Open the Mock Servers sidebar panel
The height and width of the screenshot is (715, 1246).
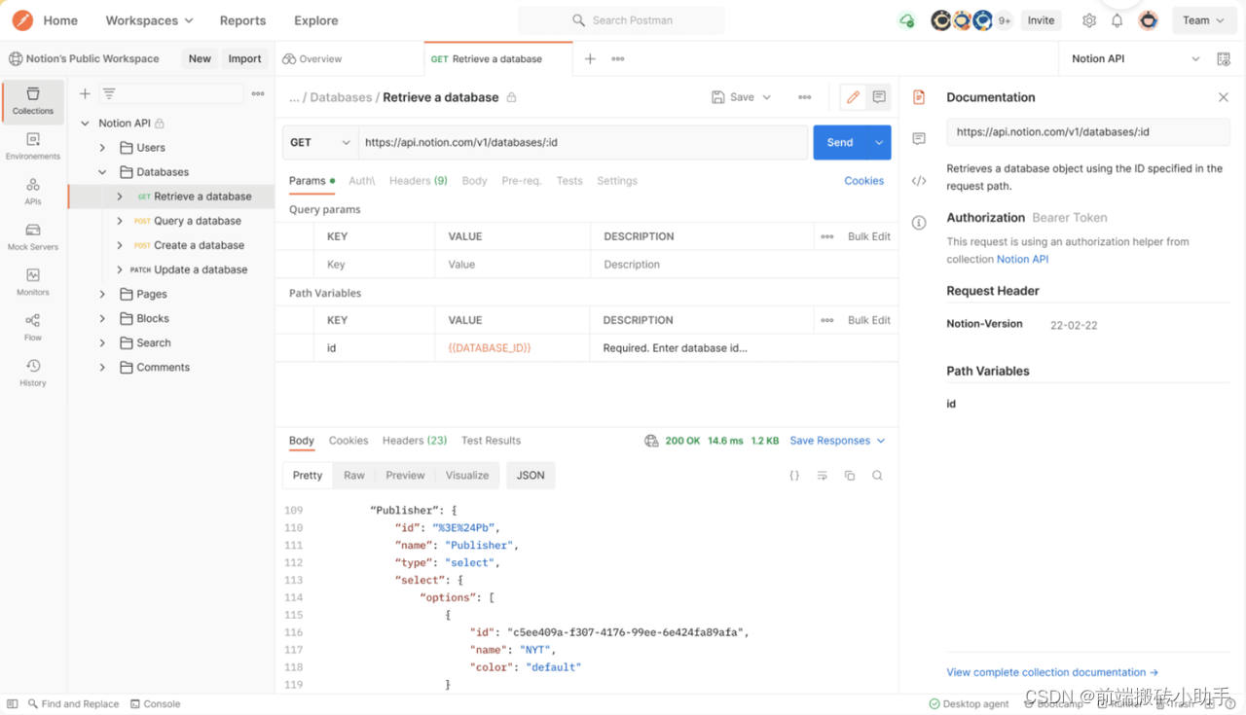(x=33, y=237)
